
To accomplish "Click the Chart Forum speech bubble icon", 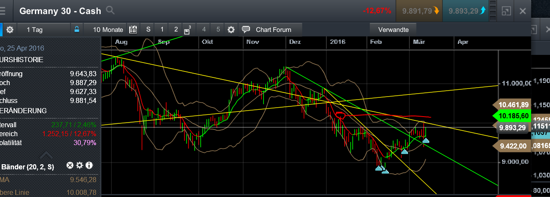I will pyautogui.click(x=246, y=29).
